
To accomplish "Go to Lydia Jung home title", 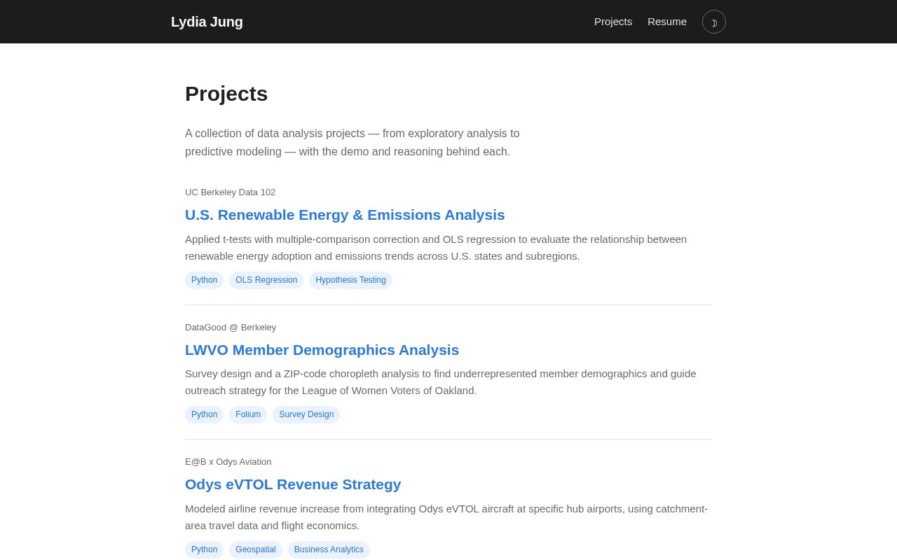I will pyautogui.click(x=207, y=22).
